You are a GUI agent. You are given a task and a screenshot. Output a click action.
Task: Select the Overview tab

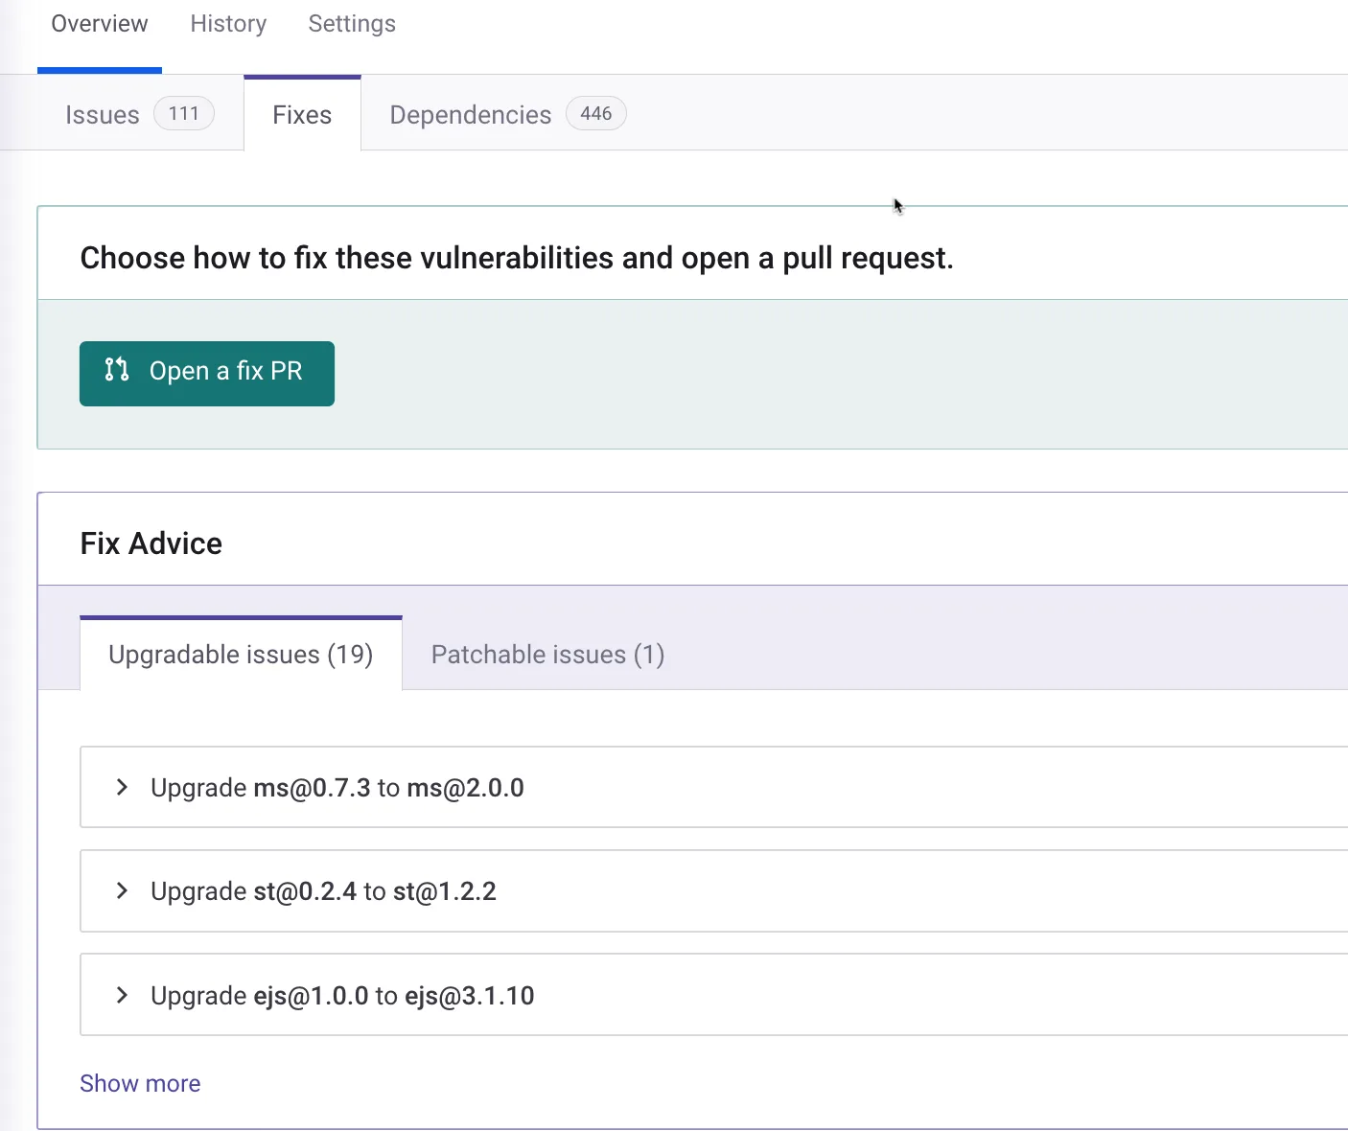[99, 23]
